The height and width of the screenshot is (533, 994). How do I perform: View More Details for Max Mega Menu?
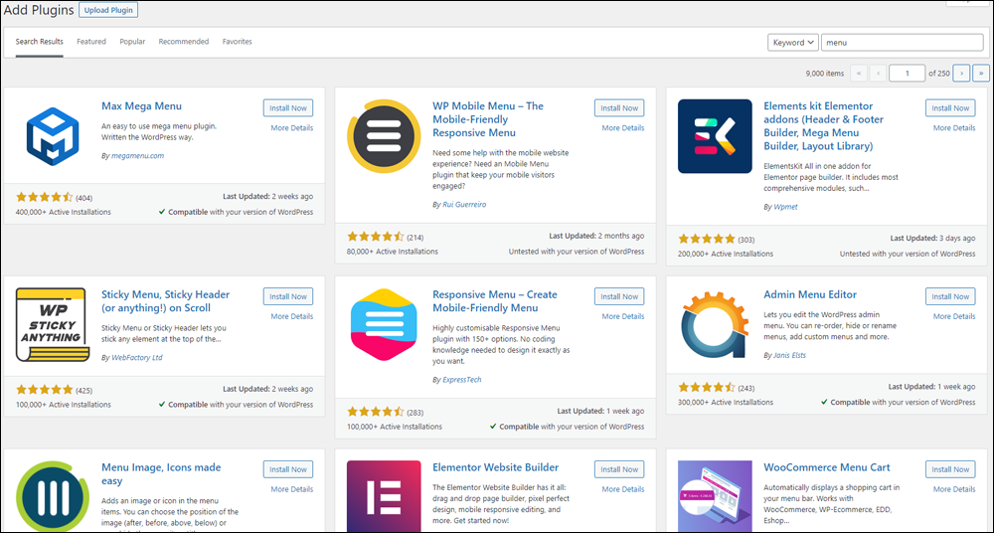(x=291, y=127)
